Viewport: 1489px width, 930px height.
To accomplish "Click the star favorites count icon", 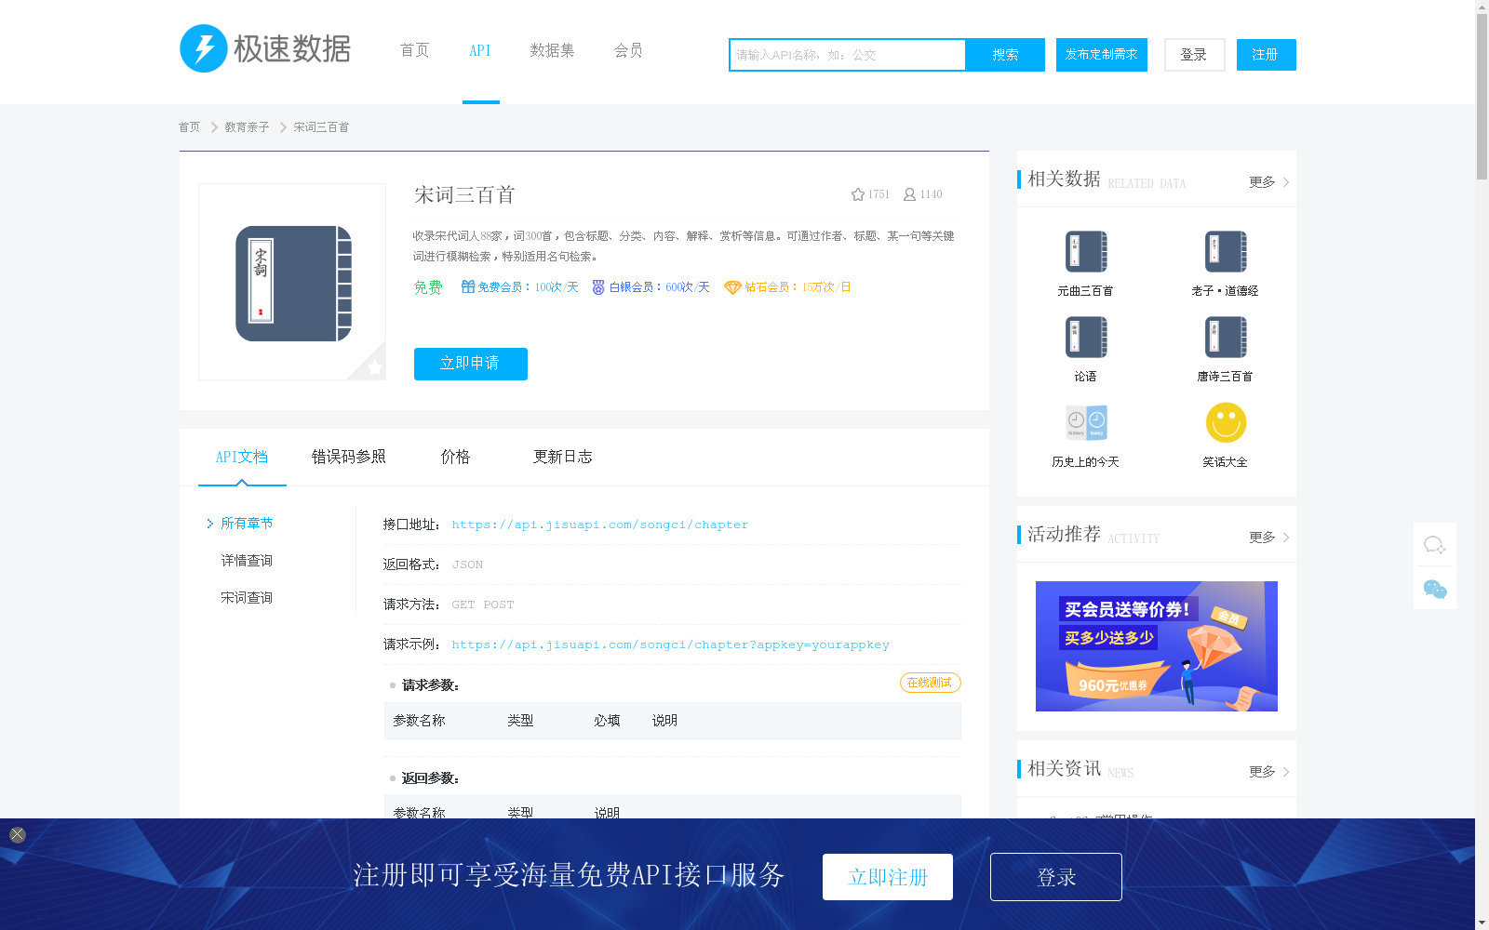I will 858,194.
